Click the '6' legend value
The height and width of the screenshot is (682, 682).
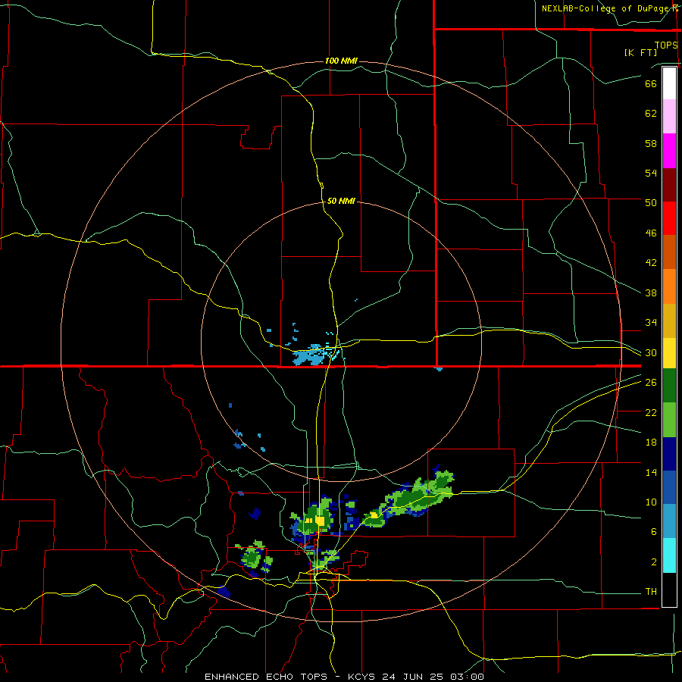[x=654, y=531]
